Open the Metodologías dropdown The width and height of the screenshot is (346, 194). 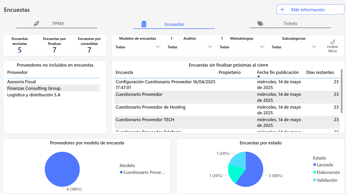tap(241, 47)
